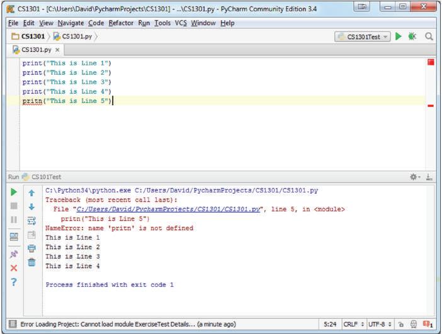Open the Help menu
442x334 pixels.
(x=227, y=23)
